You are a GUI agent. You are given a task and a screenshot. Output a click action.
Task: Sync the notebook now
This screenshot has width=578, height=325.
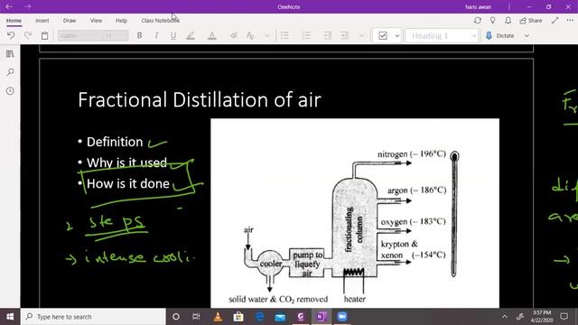coord(478,21)
